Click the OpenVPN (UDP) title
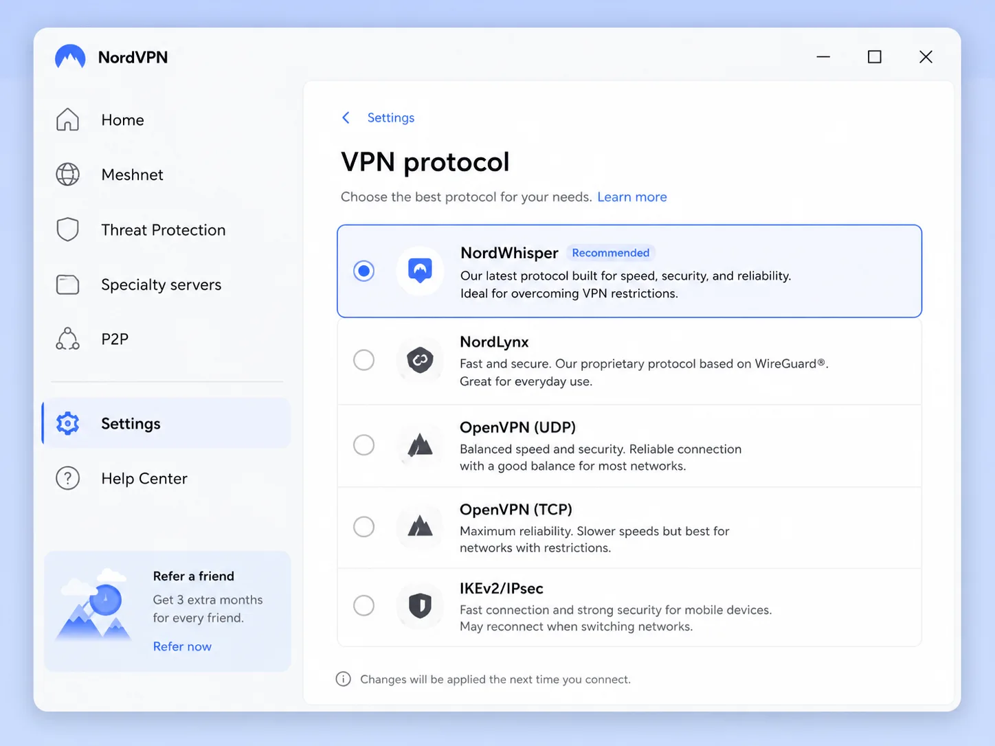 517,427
